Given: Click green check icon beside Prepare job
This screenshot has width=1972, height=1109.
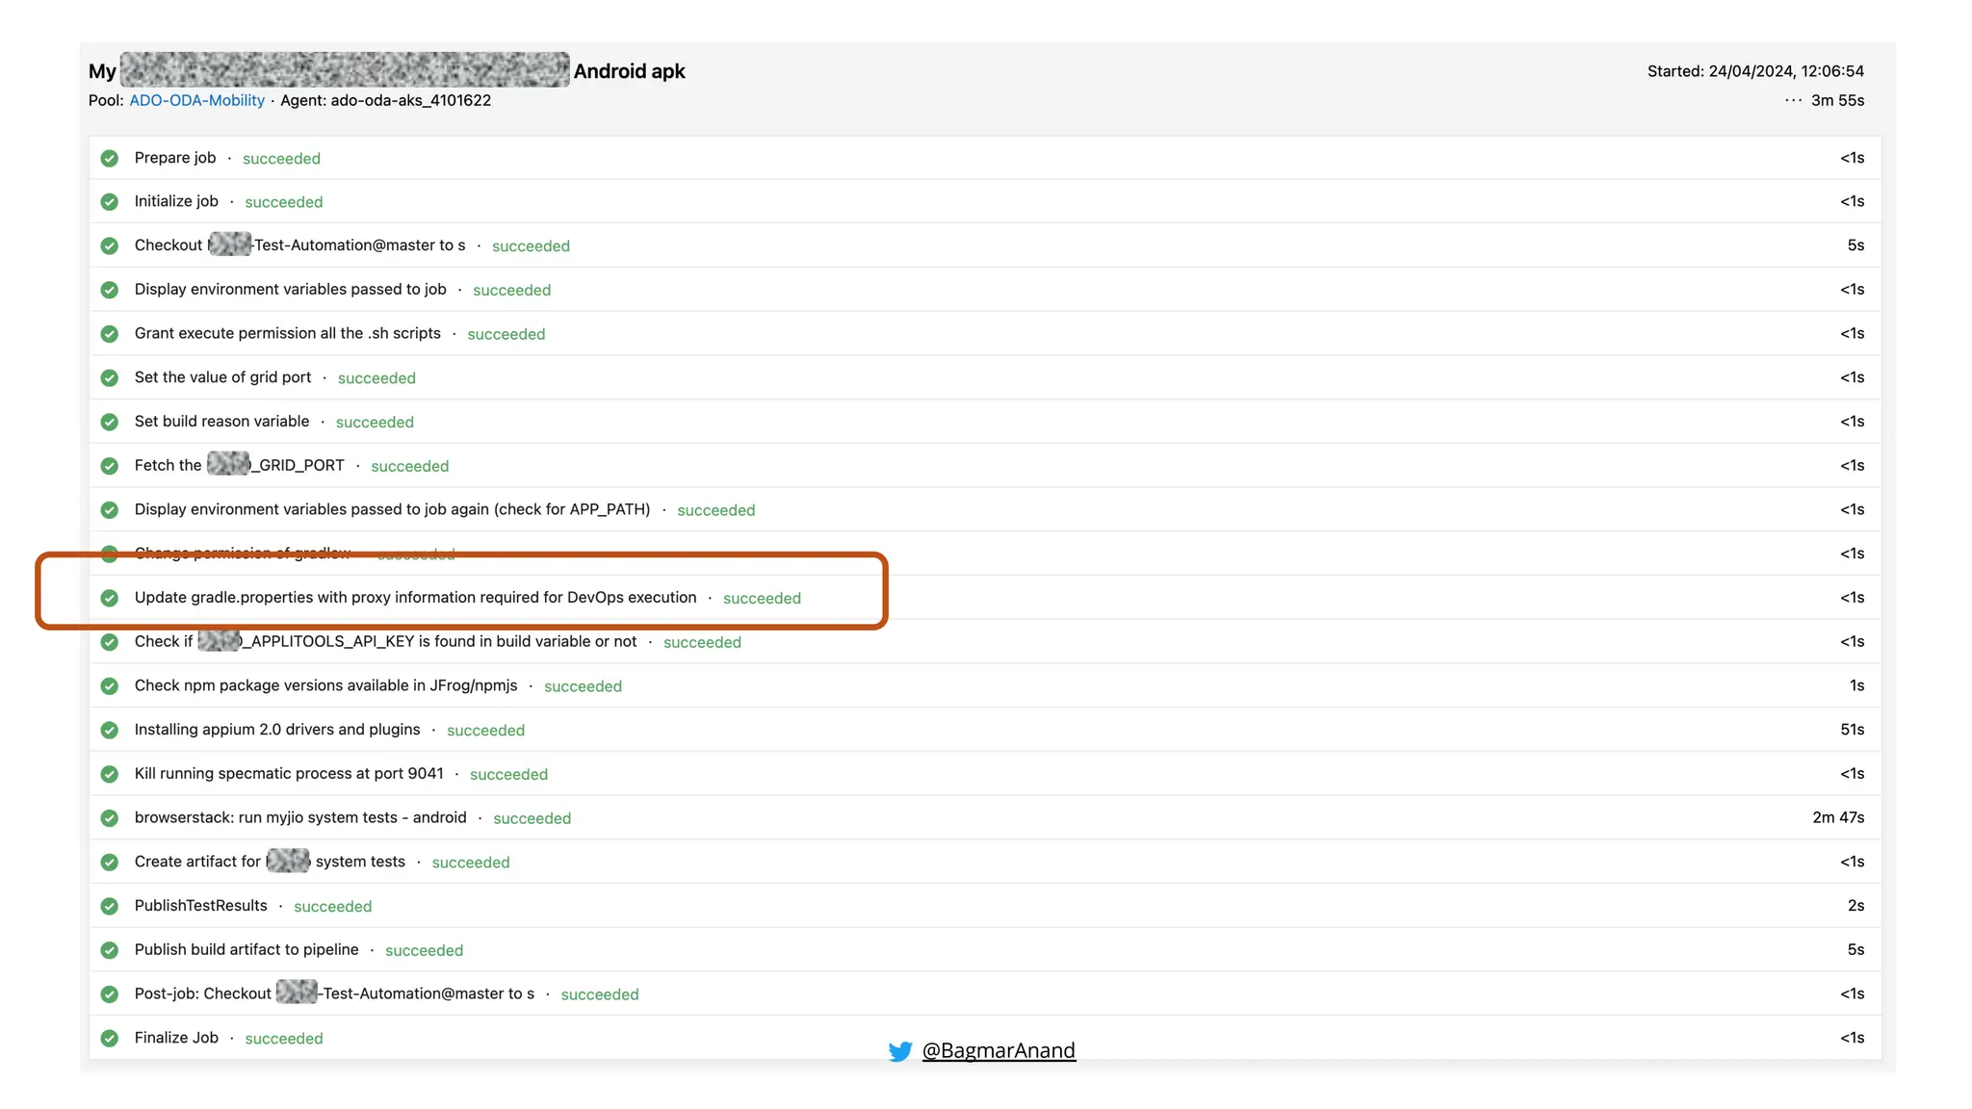Looking at the screenshot, I should (110, 158).
